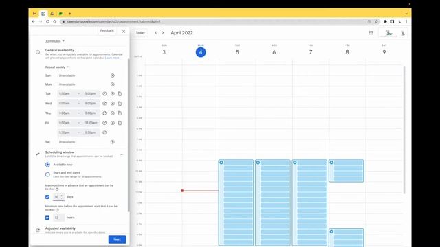Select Monday 4 in the calendar header

point(201,52)
